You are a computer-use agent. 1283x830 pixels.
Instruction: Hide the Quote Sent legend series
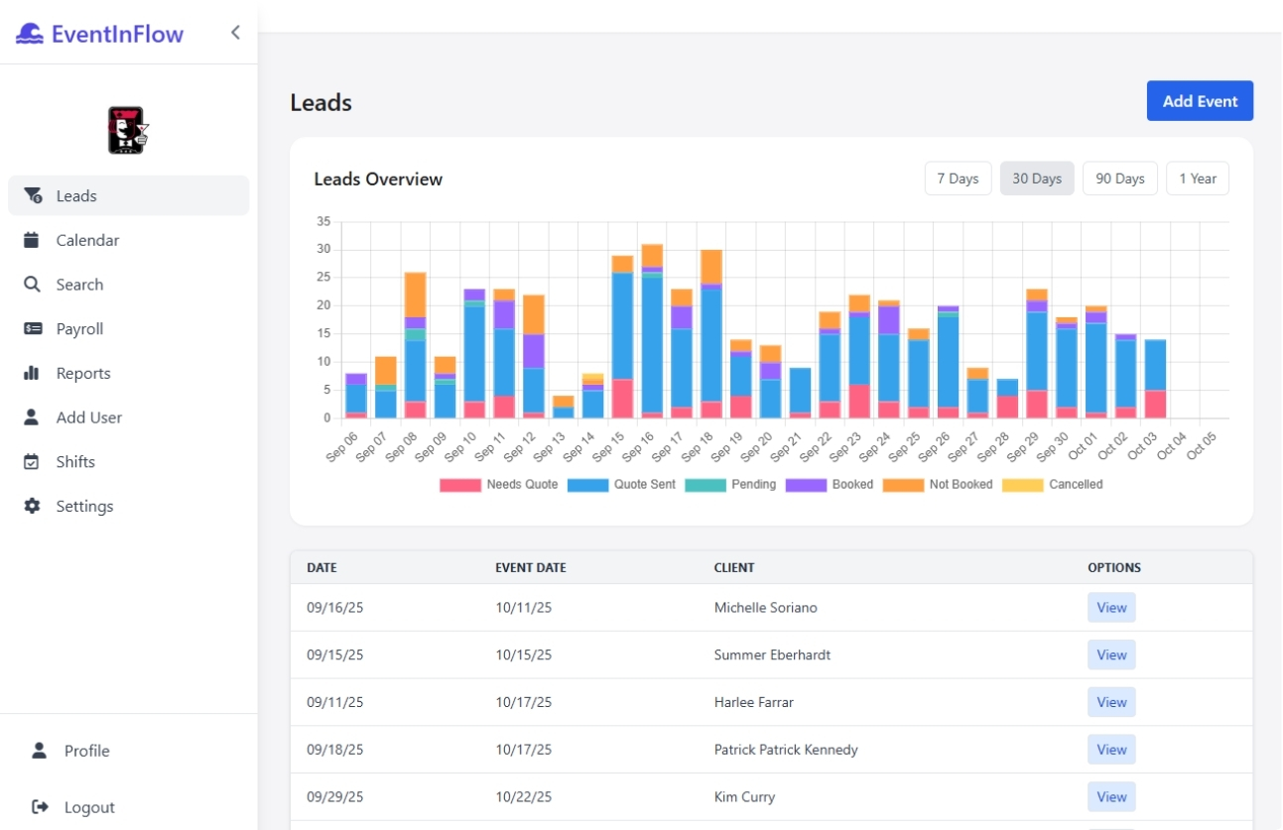coord(587,485)
